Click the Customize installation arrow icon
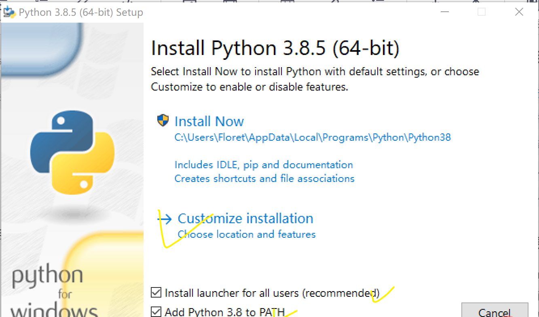The height and width of the screenshot is (317, 539). coord(165,219)
